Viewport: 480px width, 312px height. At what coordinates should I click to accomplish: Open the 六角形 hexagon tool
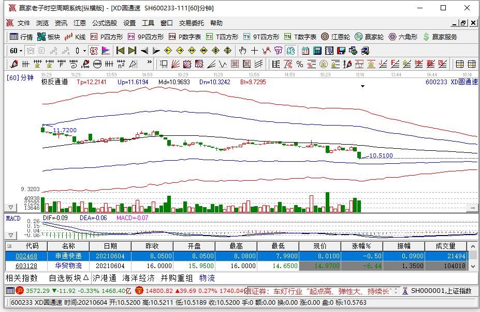[403, 37]
